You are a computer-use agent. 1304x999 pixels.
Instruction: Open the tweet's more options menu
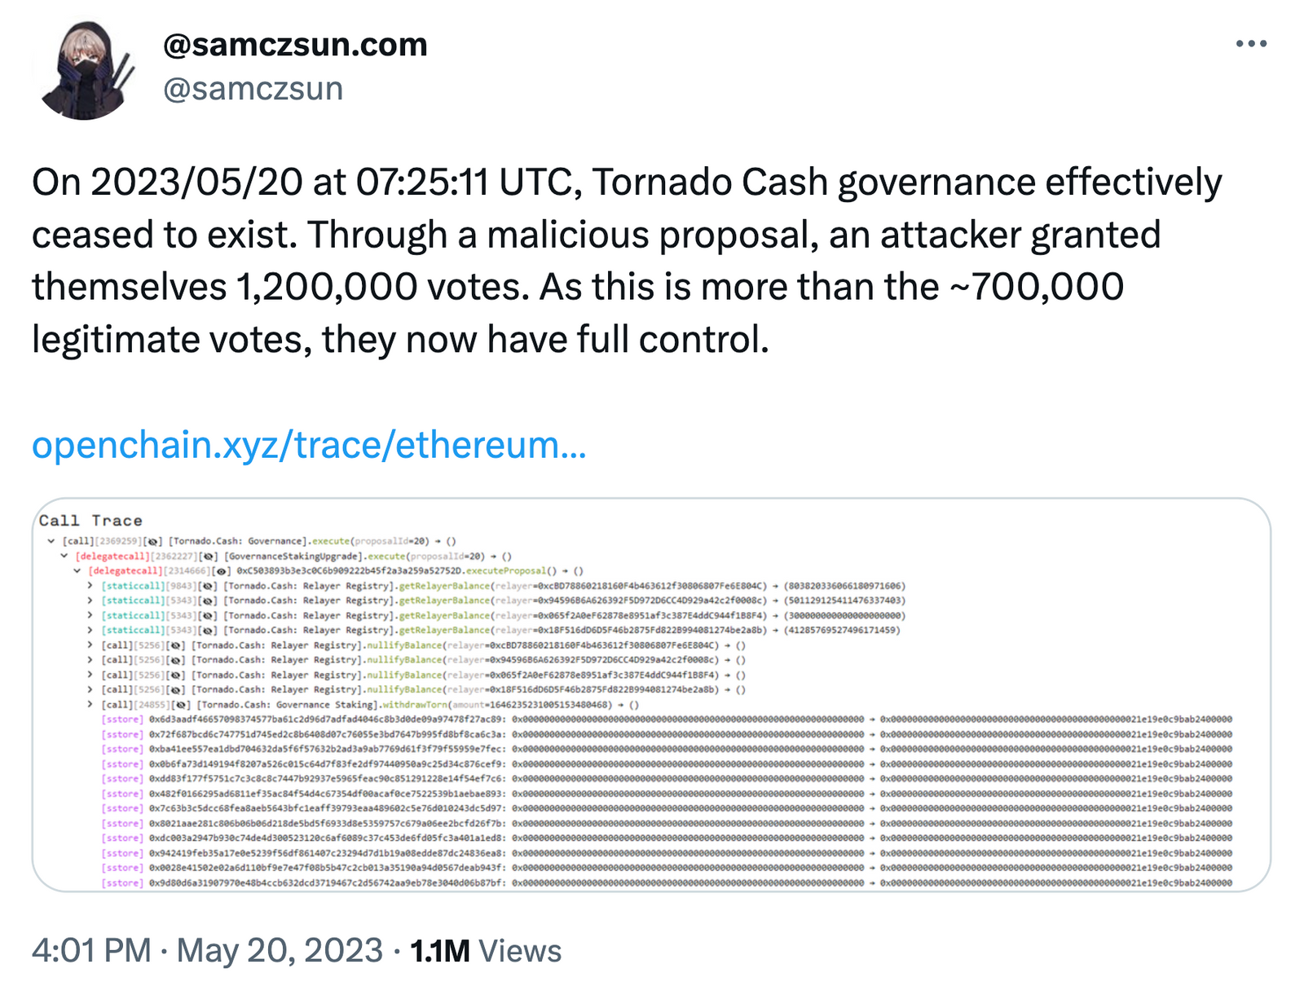[x=1251, y=44]
